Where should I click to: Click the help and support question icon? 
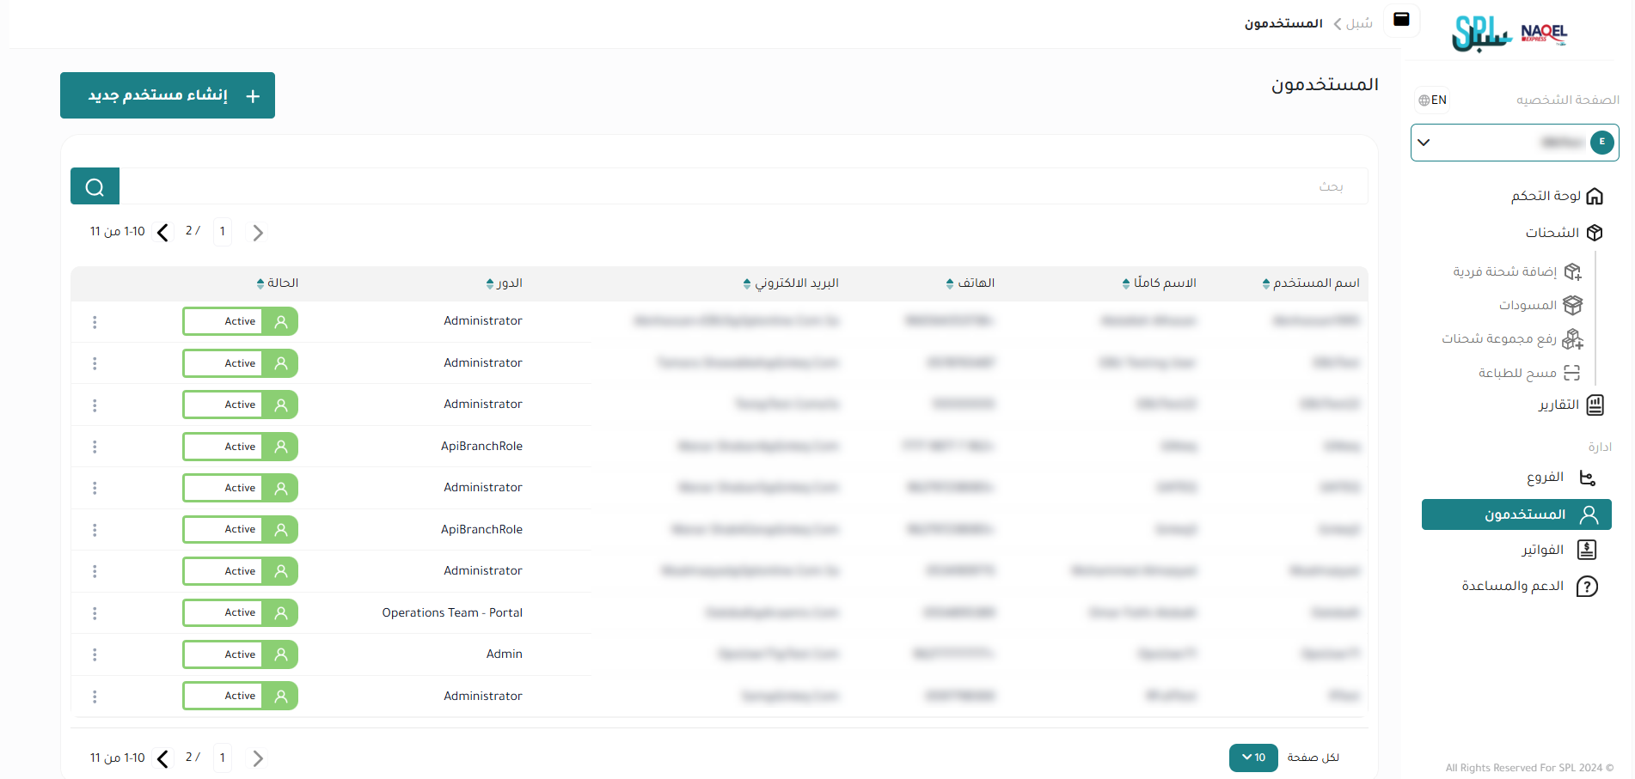pos(1587,587)
